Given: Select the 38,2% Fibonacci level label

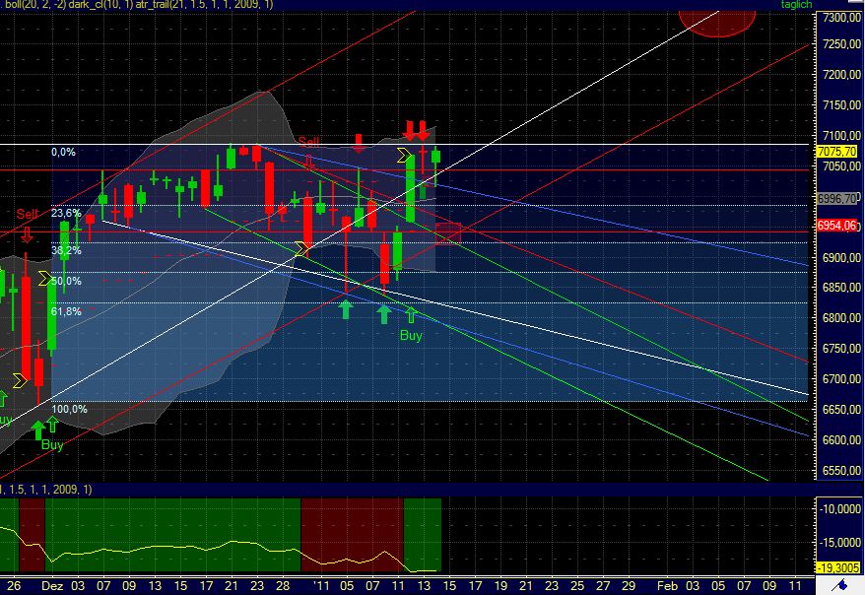Looking at the screenshot, I should [x=66, y=250].
